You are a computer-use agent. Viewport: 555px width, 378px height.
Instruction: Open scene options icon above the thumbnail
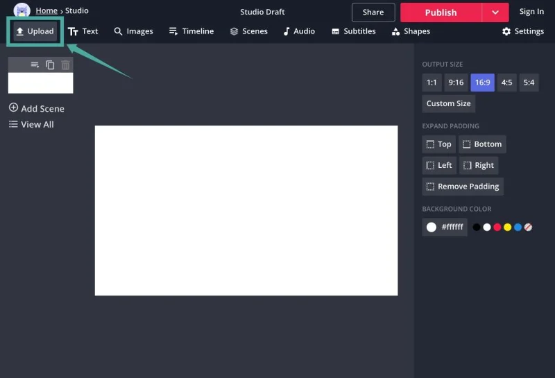click(x=35, y=65)
